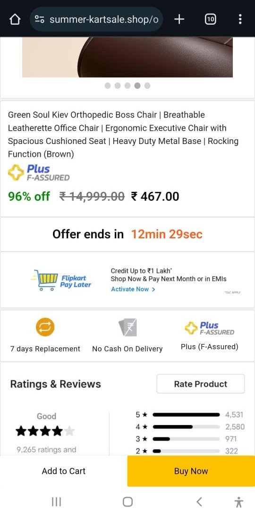The width and height of the screenshot is (255, 516).
Task: Open a new tab with plus icon
Action: [179, 19]
